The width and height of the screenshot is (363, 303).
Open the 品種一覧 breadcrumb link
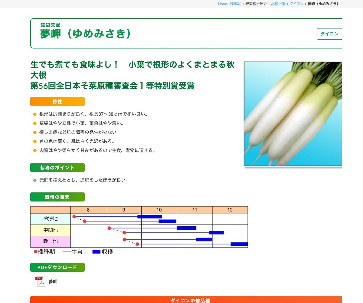tap(278, 4)
